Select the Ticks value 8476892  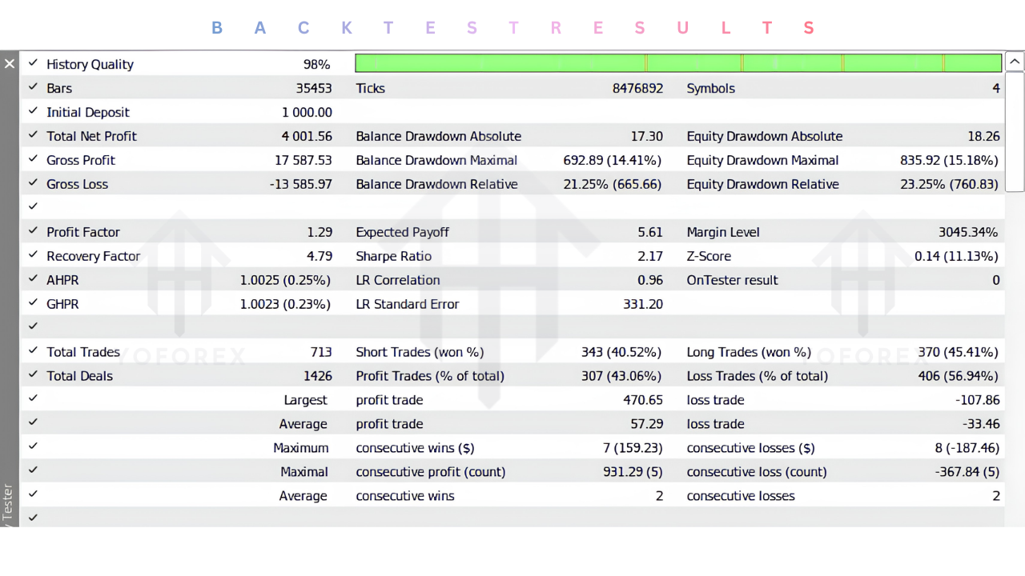[637, 88]
